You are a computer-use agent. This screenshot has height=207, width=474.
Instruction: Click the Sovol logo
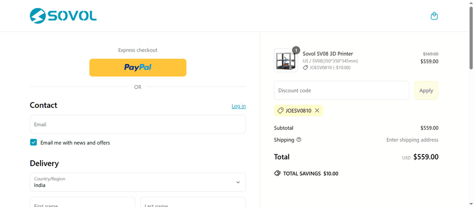tap(63, 15)
